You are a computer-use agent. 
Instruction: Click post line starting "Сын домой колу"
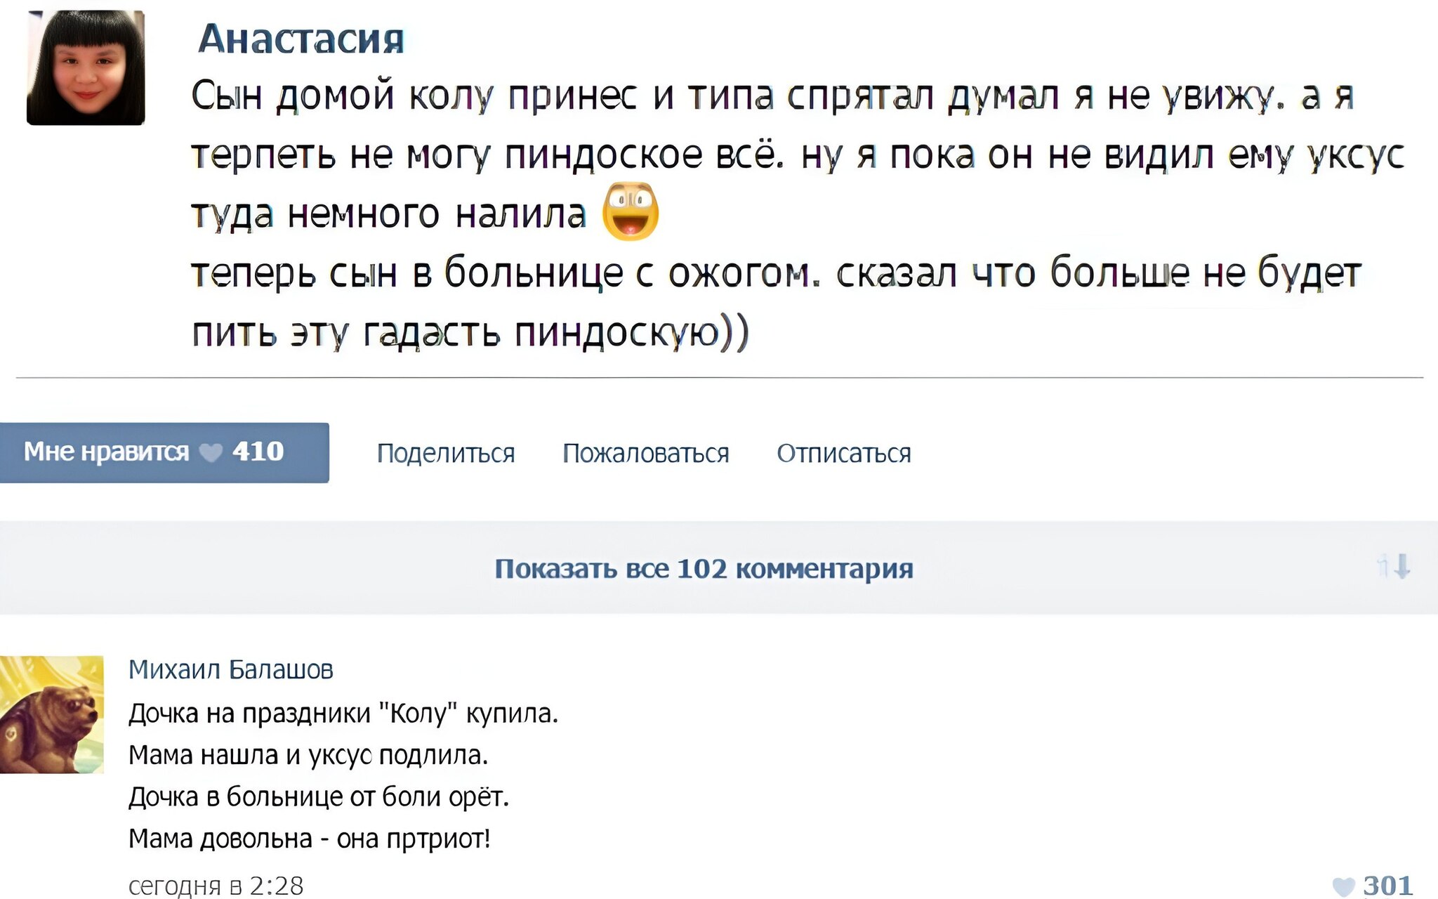[x=772, y=96]
